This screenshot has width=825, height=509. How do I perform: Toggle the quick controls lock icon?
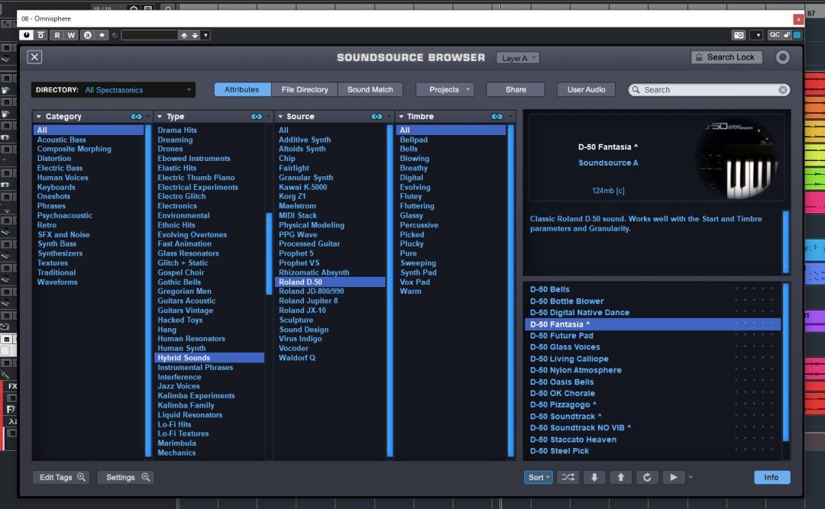click(787, 34)
